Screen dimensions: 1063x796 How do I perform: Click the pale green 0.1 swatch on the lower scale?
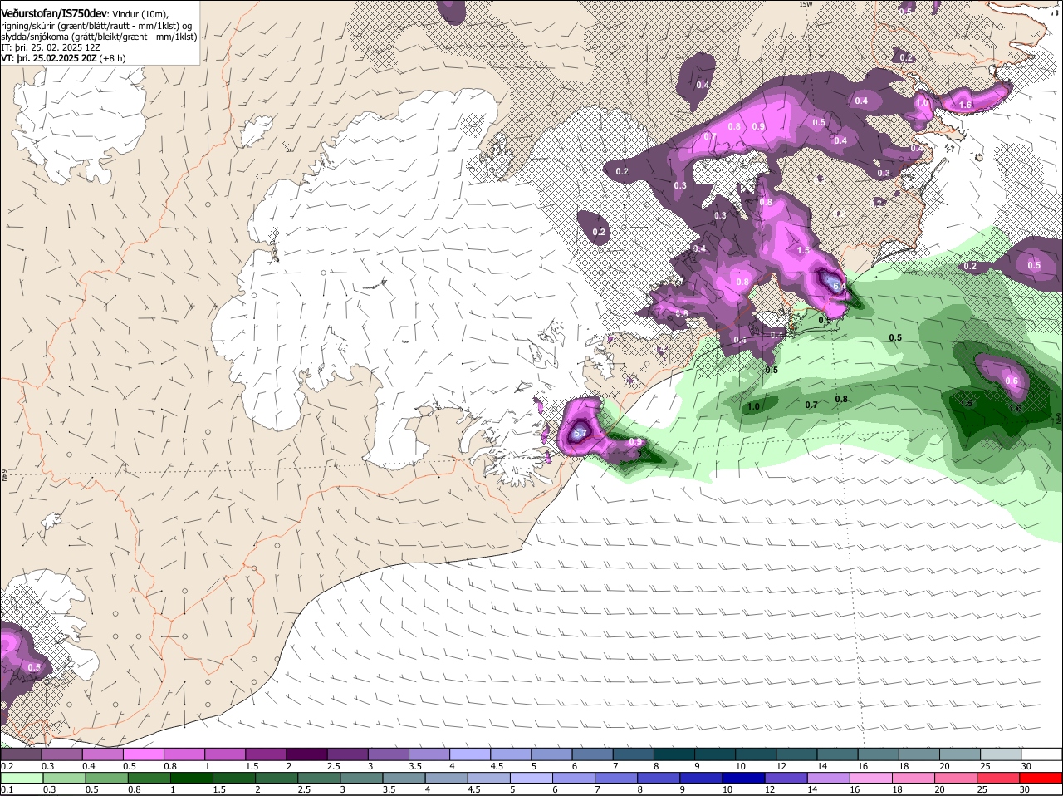[21, 778]
